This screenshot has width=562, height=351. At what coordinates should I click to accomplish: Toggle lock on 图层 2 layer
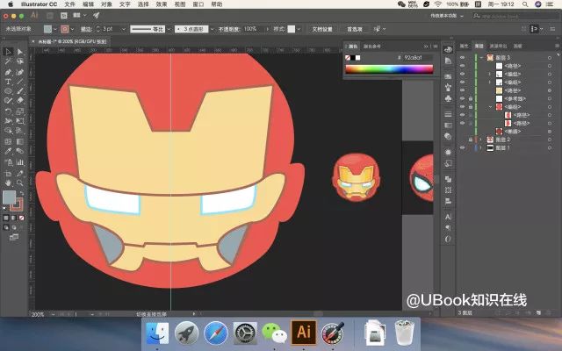click(x=471, y=140)
